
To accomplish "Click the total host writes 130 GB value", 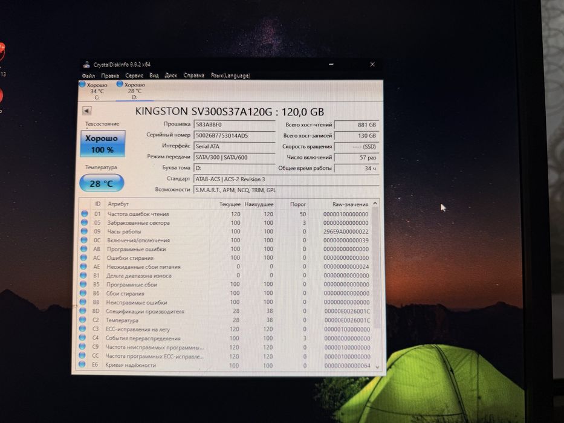I will (x=356, y=135).
